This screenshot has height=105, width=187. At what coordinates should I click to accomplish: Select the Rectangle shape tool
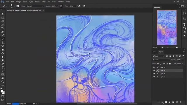[x=3, y=75]
